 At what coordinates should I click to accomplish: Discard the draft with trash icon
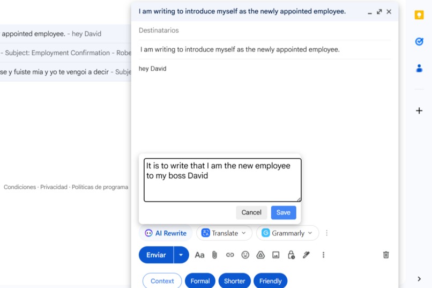pyautogui.click(x=386, y=255)
